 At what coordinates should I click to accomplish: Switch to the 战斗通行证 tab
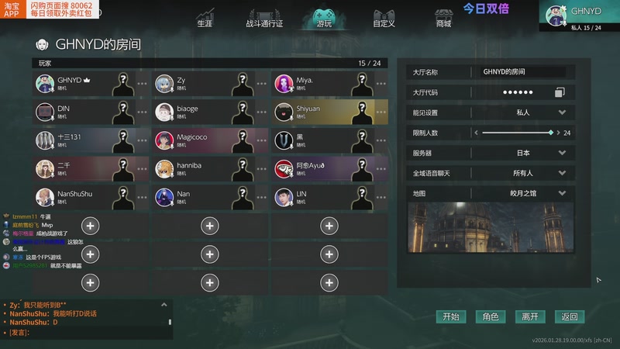[x=264, y=18]
